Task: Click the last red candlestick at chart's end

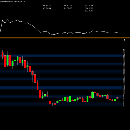Action: [x=118, y=98]
